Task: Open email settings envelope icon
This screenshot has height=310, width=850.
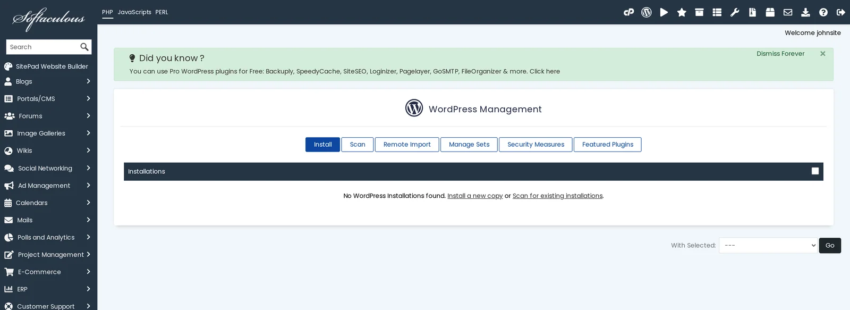Action: point(788,12)
